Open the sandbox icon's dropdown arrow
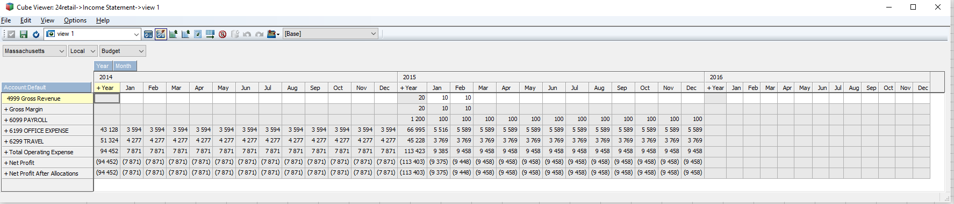The height and width of the screenshot is (204, 954). point(278,34)
